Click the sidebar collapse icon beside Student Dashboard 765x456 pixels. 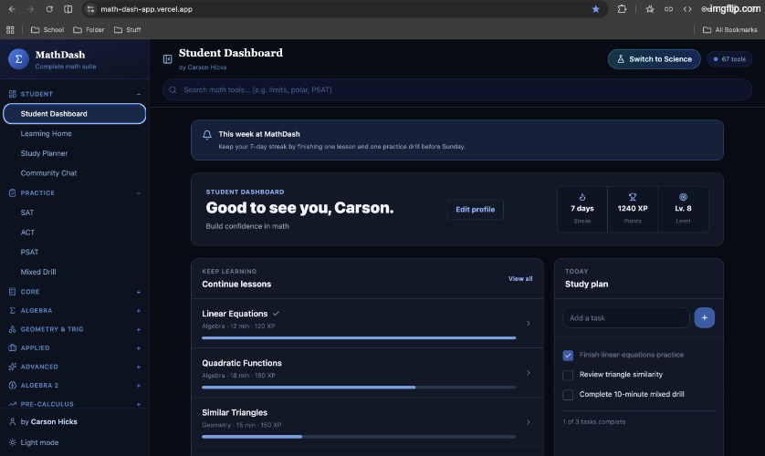[167, 59]
